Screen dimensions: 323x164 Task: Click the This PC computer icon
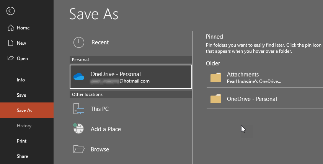(79, 109)
